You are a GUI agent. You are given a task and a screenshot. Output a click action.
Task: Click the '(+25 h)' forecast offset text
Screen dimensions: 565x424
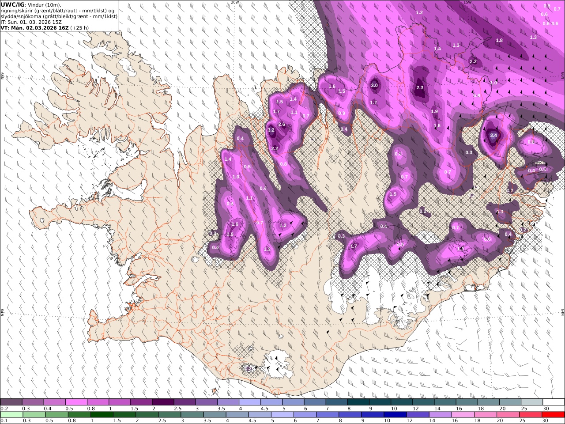point(79,27)
